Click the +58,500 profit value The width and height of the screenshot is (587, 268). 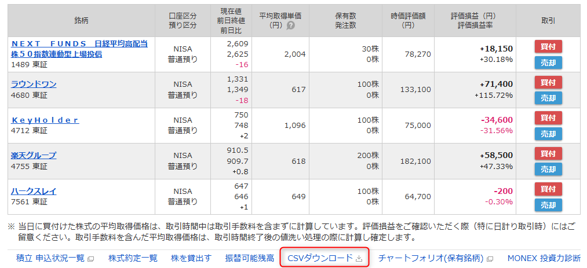point(497,155)
